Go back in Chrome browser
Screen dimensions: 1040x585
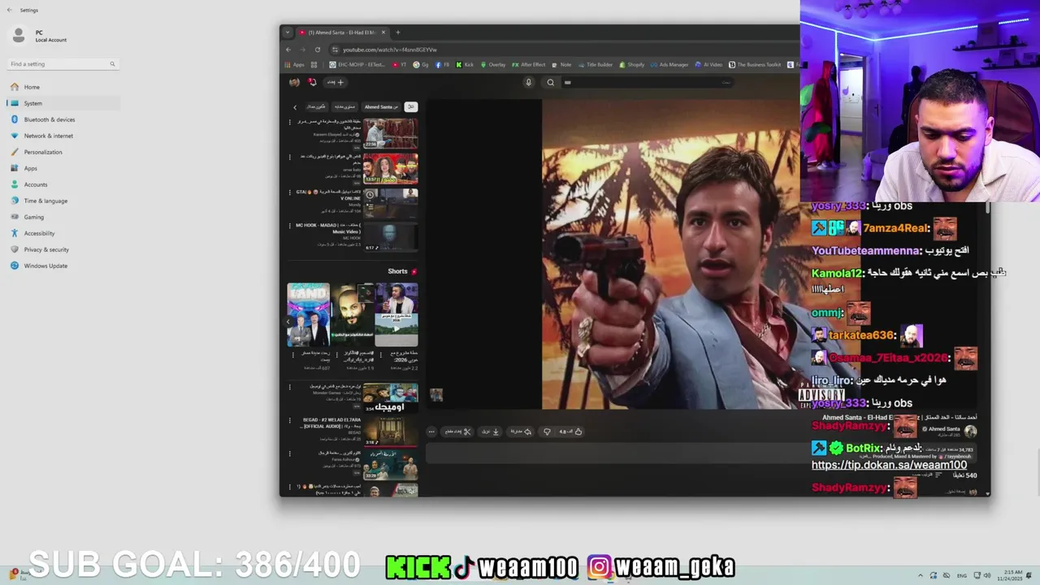[x=288, y=50]
